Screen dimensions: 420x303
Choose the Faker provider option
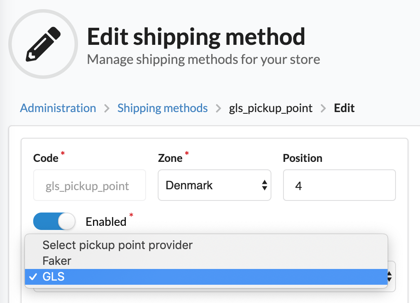click(x=57, y=261)
